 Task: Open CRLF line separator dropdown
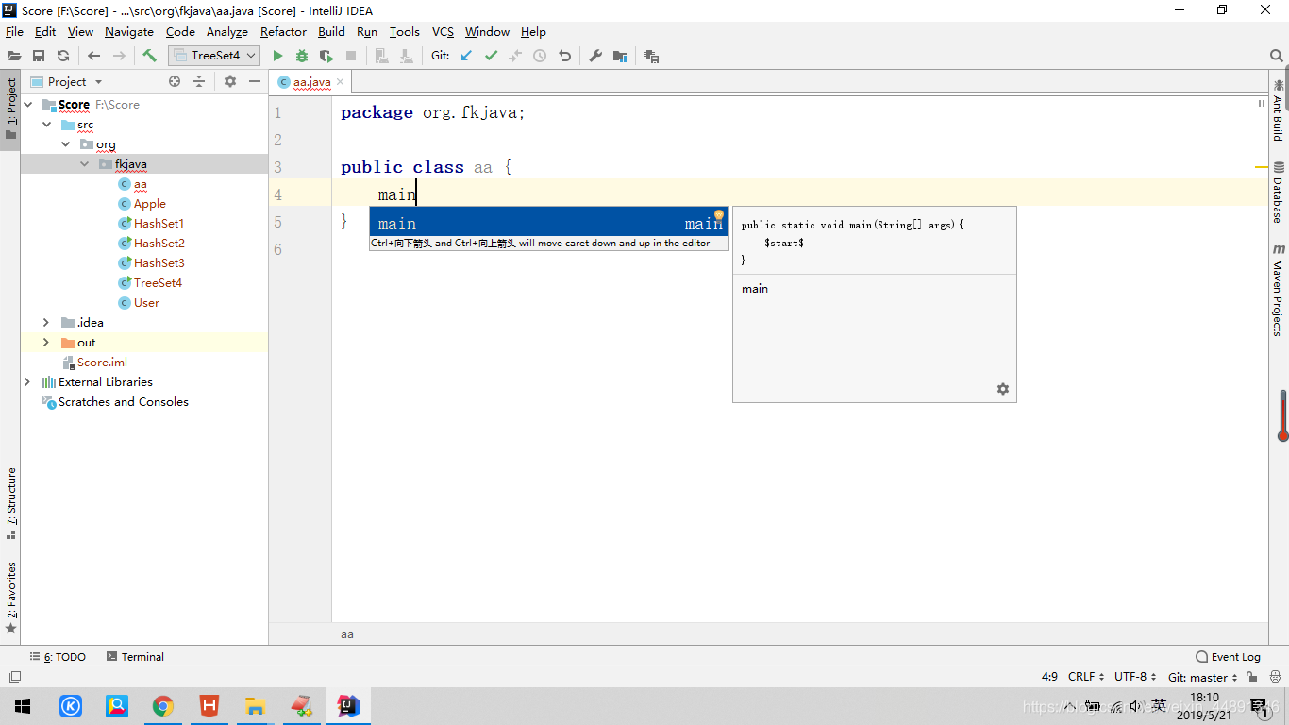click(x=1086, y=677)
